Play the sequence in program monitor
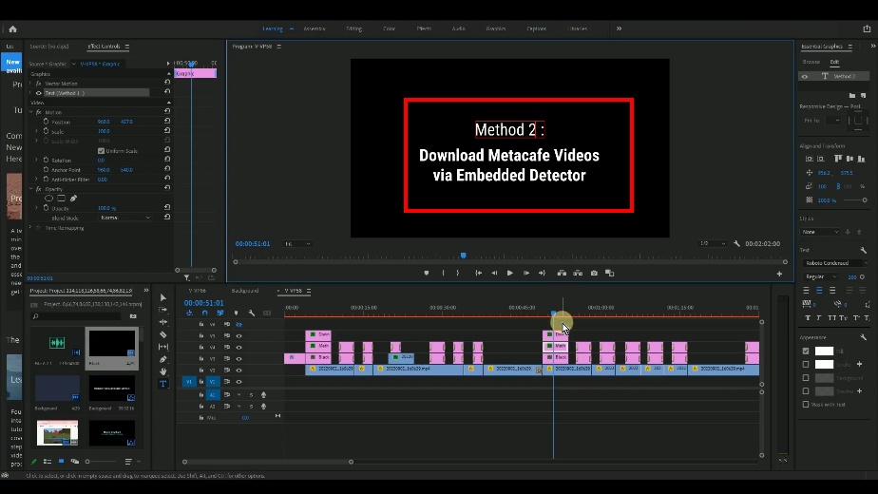878x494 pixels. click(509, 274)
